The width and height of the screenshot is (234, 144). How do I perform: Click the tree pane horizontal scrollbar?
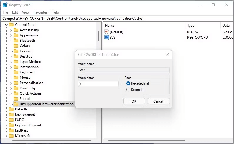52,140
